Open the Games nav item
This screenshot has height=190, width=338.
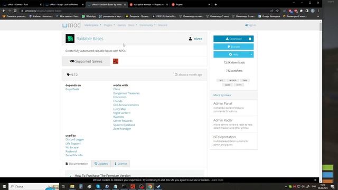tap(121, 25)
